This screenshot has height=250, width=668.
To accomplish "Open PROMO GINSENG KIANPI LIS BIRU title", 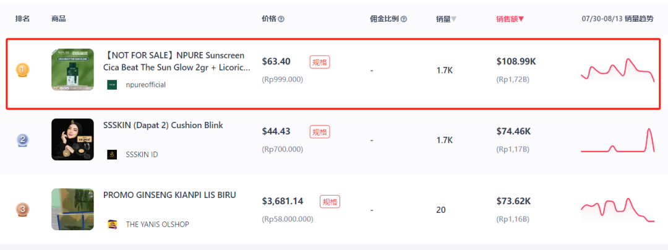I will click(x=169, y=195).
